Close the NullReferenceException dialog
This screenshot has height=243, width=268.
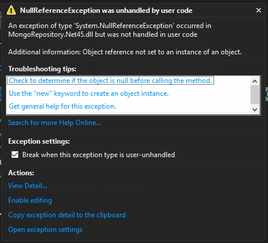click(x=259, y=11)
